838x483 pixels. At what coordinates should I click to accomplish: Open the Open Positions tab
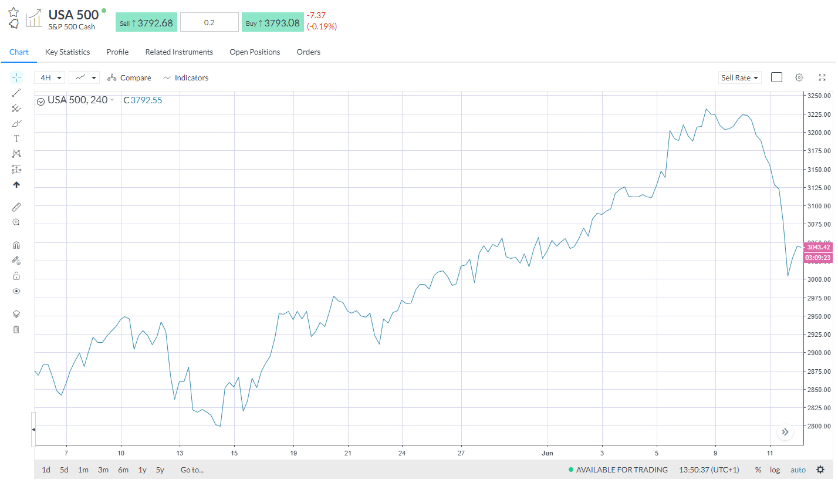[255, 52]
